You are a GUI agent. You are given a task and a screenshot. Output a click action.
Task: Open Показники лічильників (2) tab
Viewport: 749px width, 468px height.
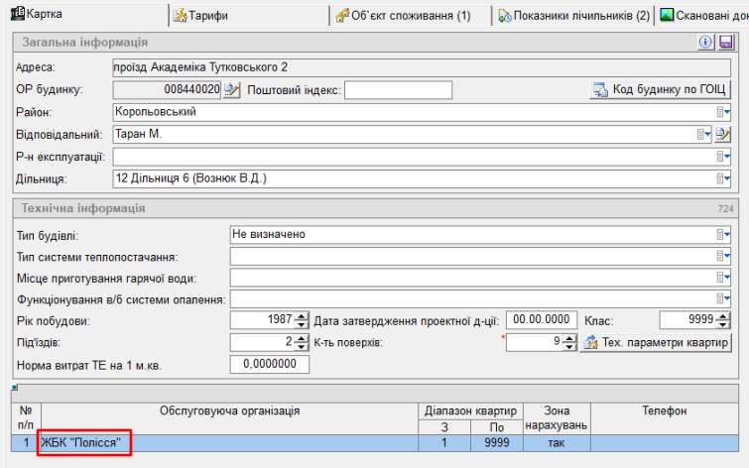coord(573,15)
